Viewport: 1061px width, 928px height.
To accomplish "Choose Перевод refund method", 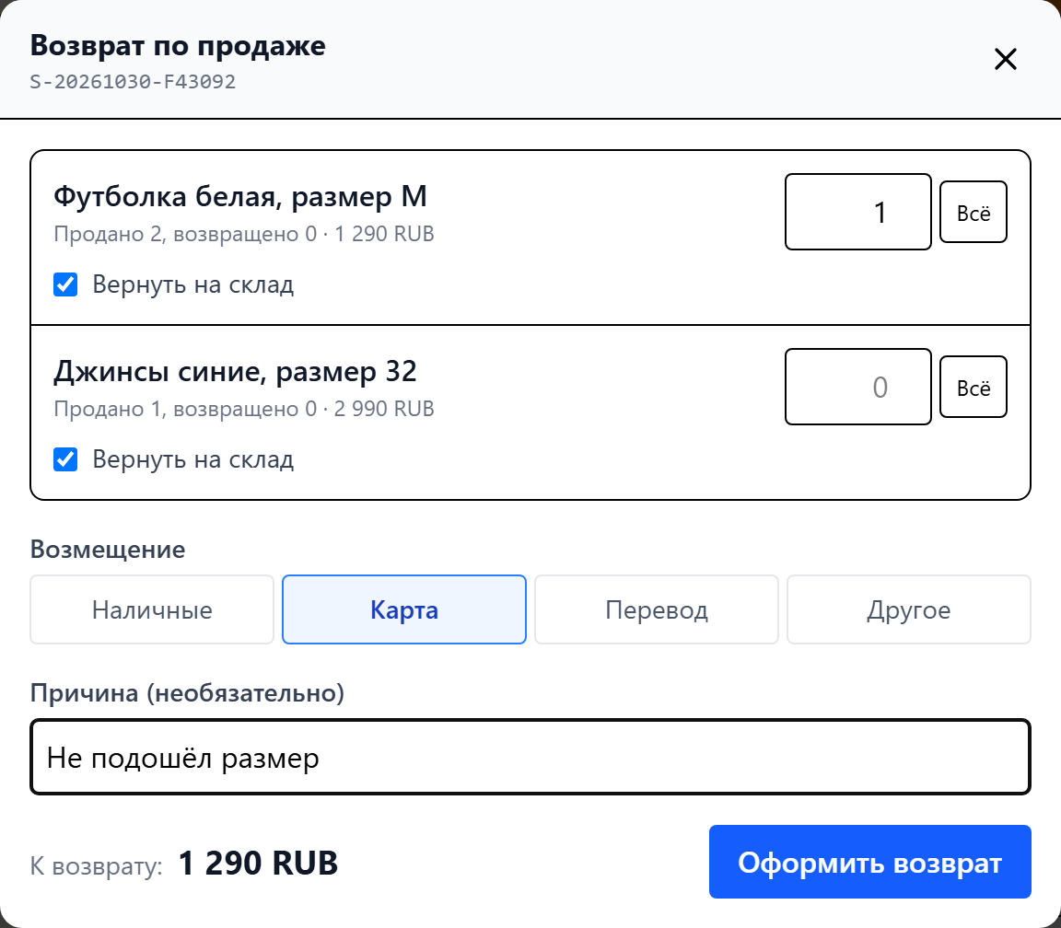I will tap(657, 609).
